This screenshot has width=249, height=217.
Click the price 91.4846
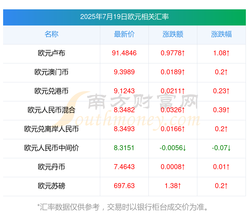click(124, 53)
